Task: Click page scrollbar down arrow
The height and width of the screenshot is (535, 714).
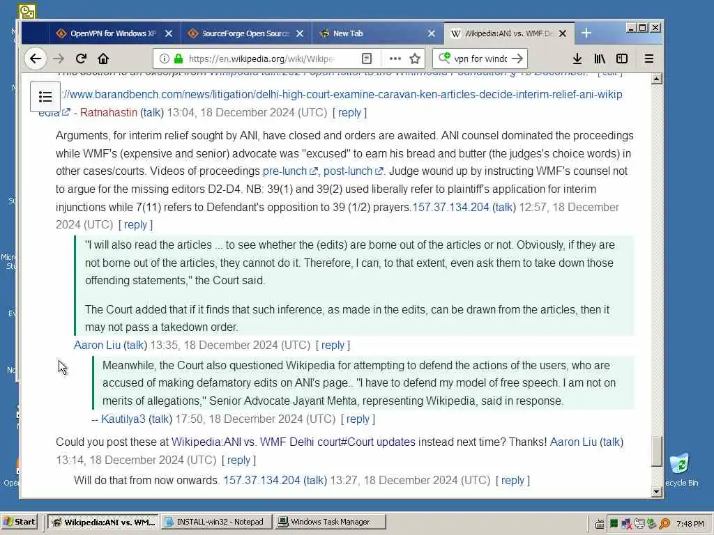Action: pyautogui.click(x=656, y=492)
